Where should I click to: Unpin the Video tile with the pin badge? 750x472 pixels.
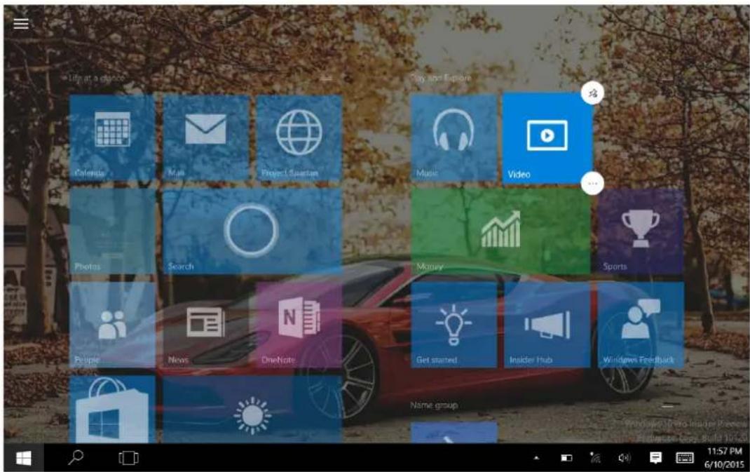(592, 93)
